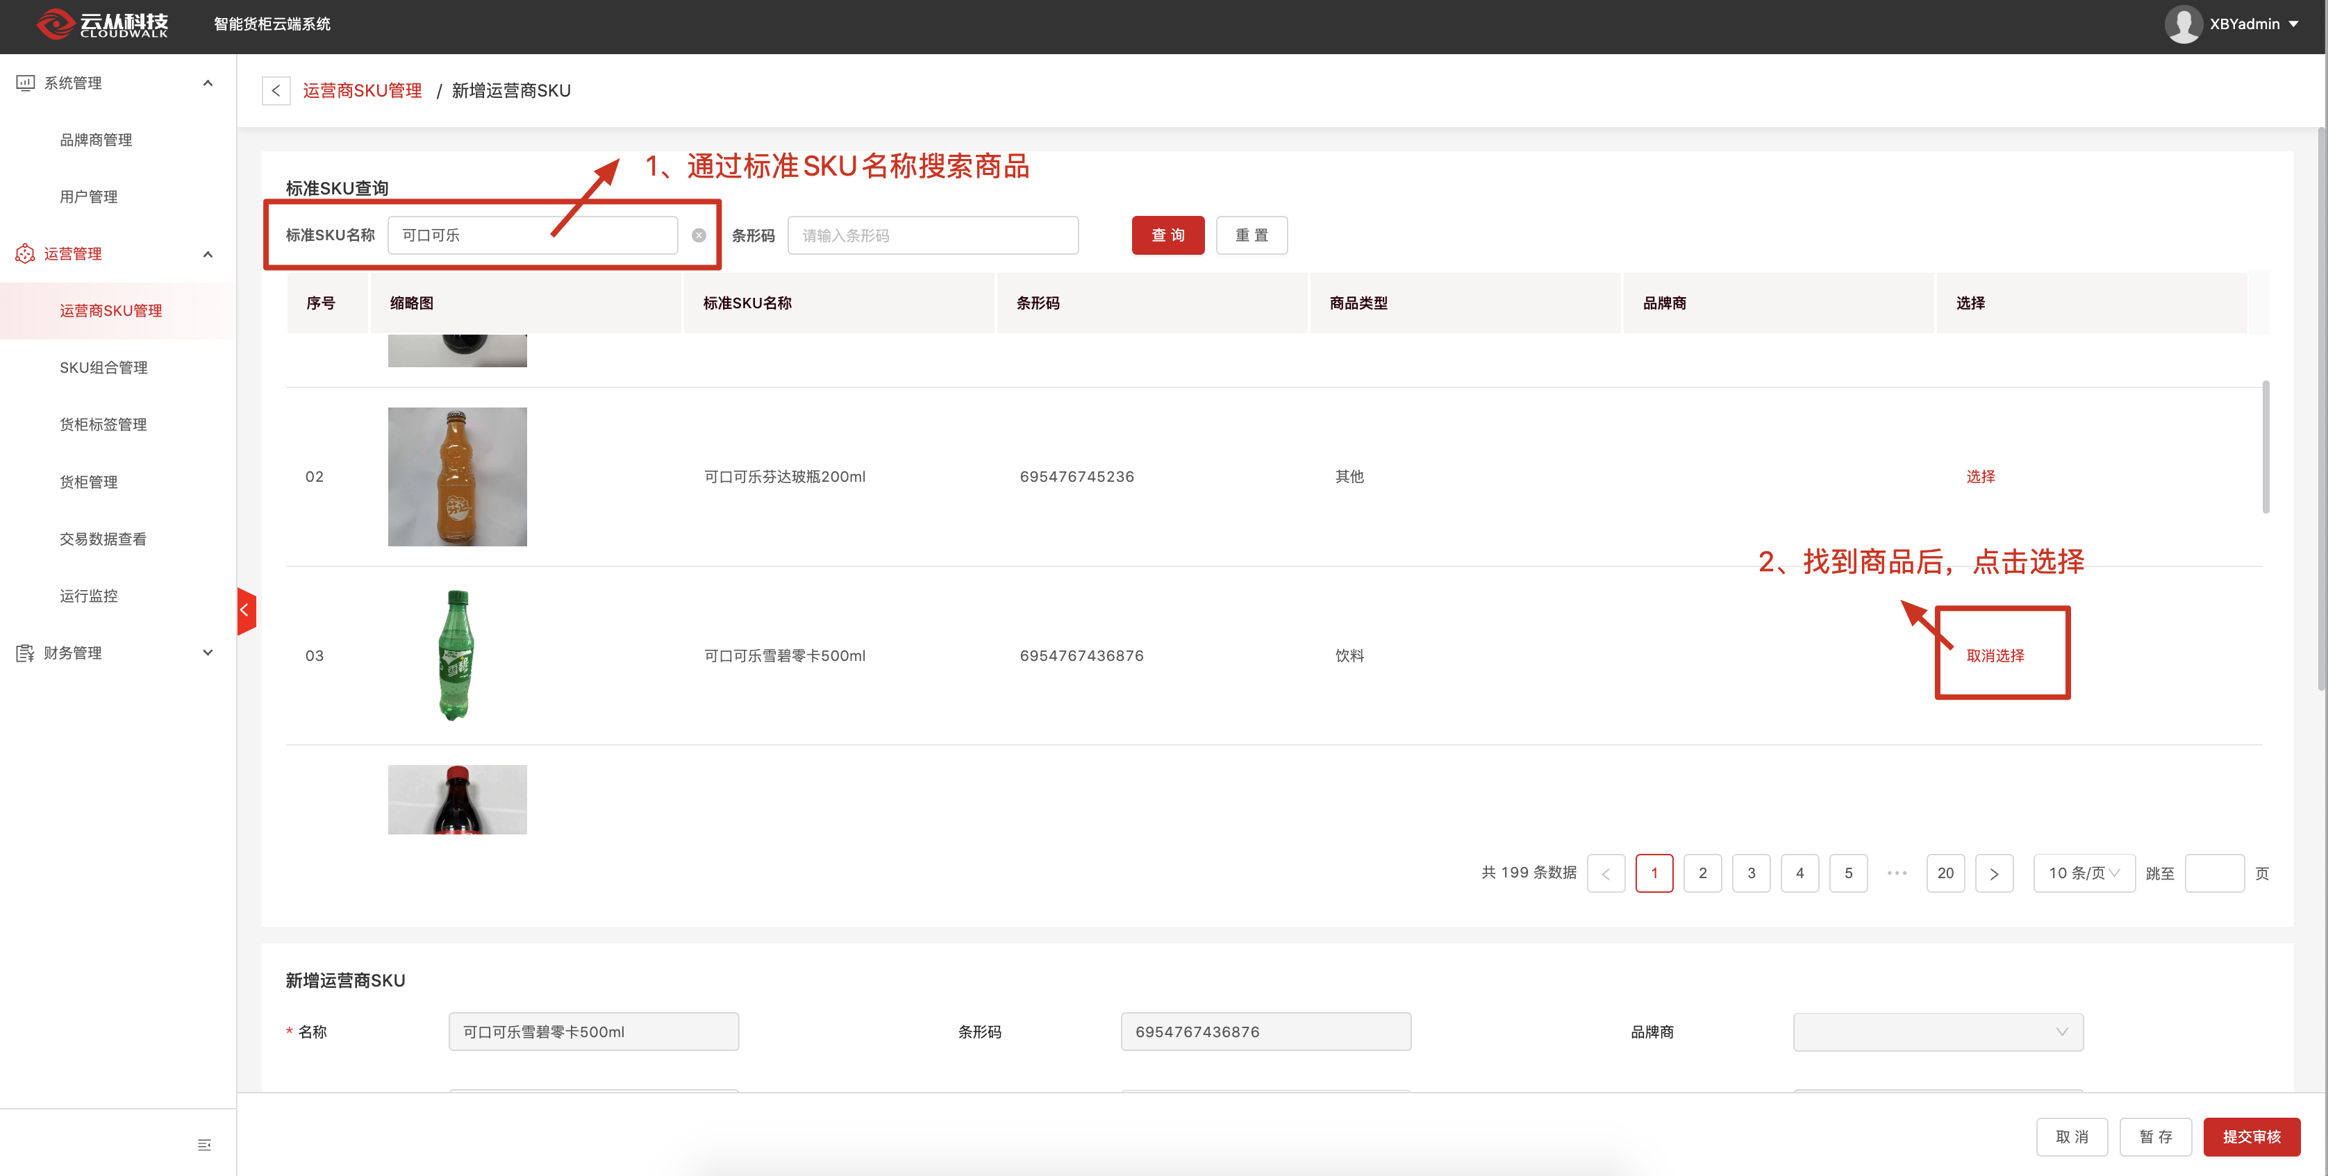Clear the standard SKU name field
Viewport: 2328px width, 1176px height.
[x=699, y=235]
